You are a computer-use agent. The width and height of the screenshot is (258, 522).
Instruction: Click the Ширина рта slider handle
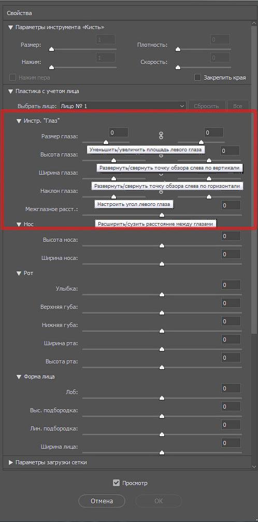coord(162,349)
